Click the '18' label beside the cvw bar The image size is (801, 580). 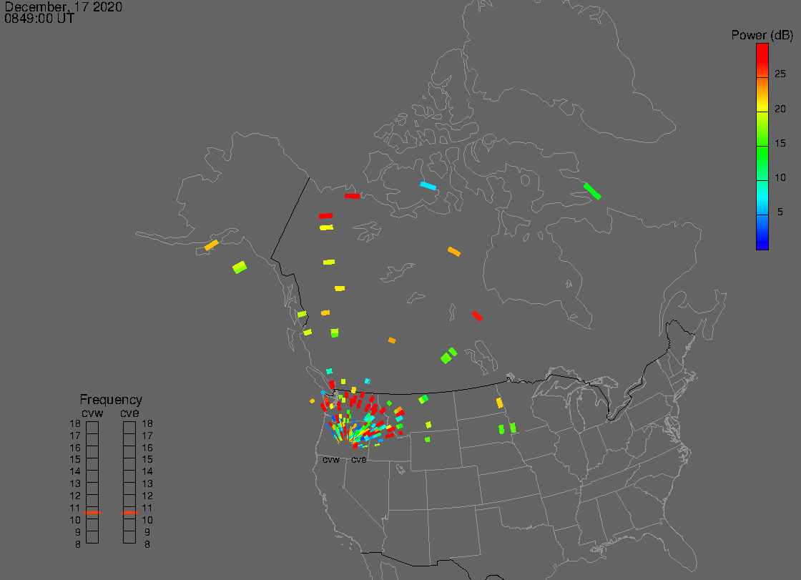pos(75,423)
